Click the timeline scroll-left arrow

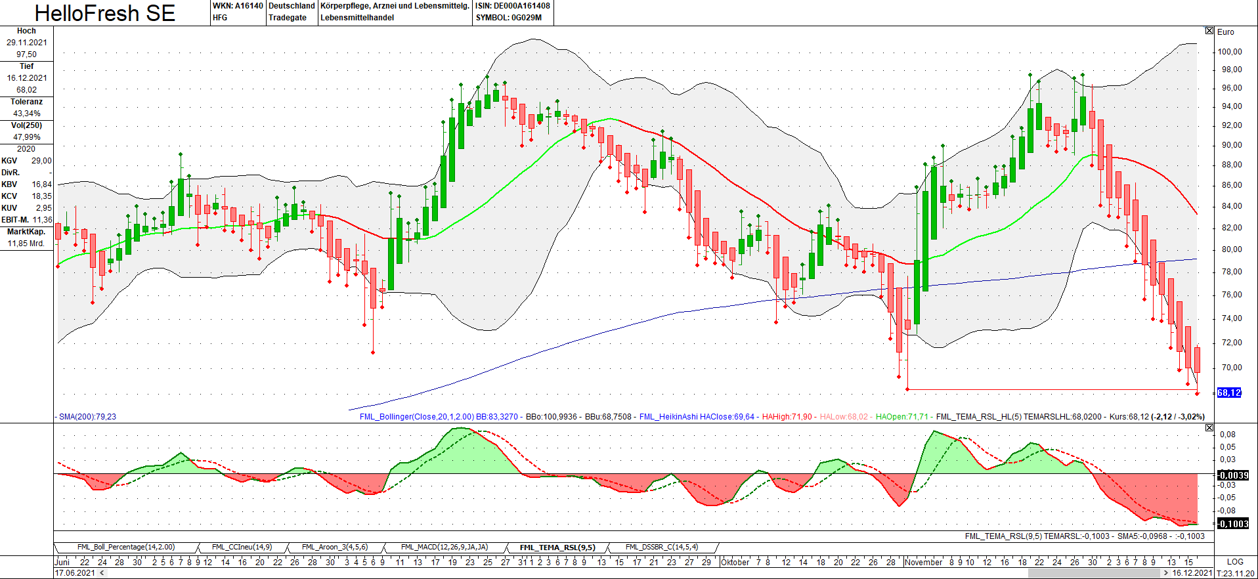[x=102, y=573]
